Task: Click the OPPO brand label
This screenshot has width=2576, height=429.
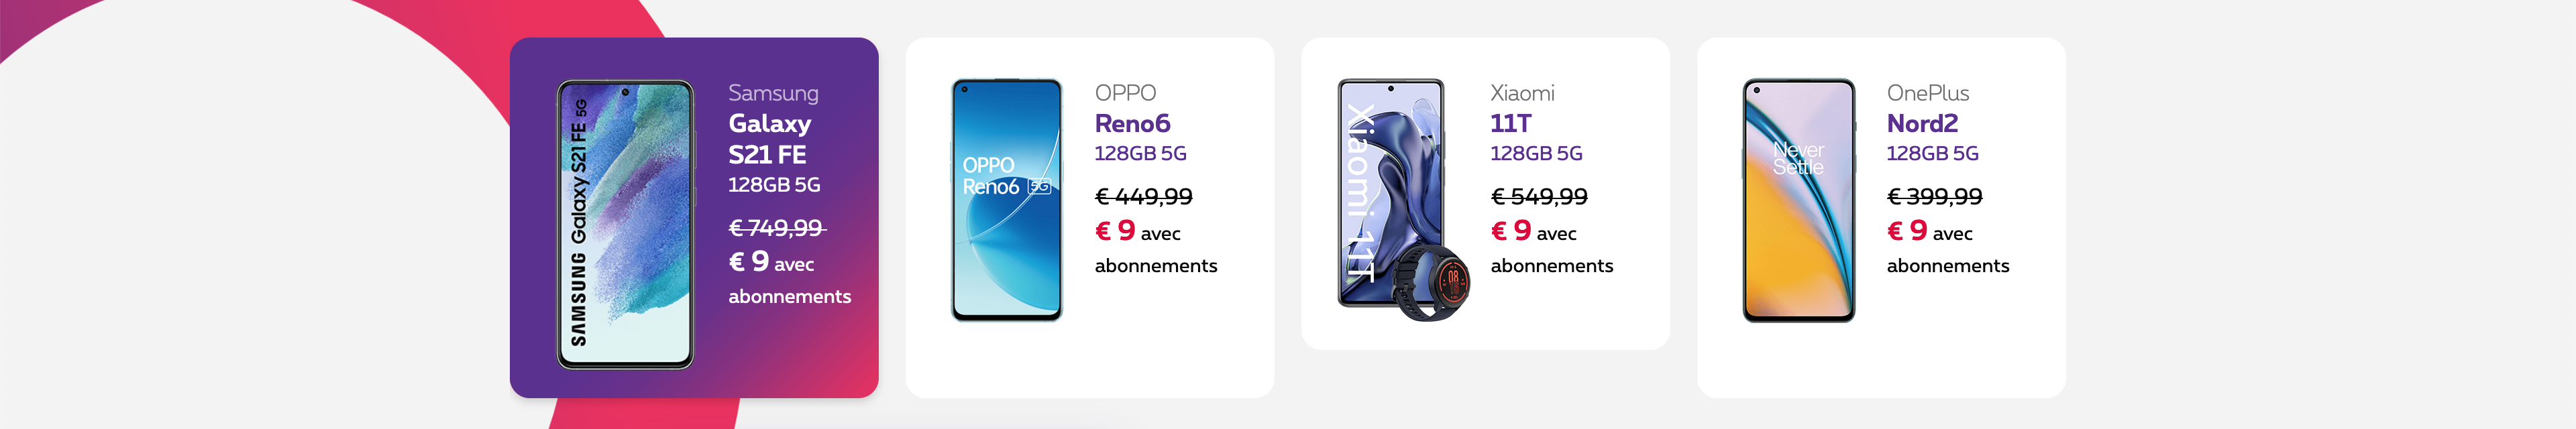Action: coord(1125,93)
